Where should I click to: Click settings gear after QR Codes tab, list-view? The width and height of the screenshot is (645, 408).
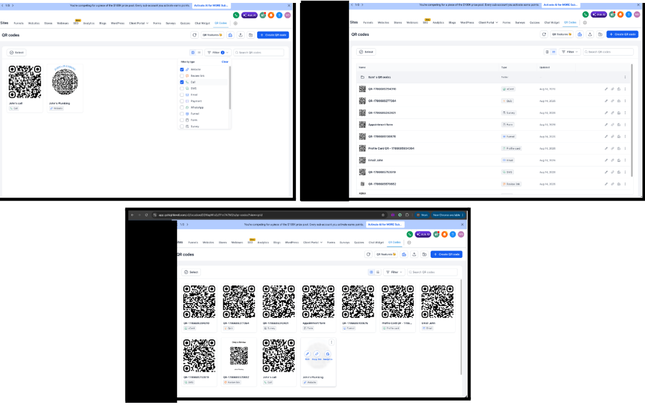tap(585, 23)
